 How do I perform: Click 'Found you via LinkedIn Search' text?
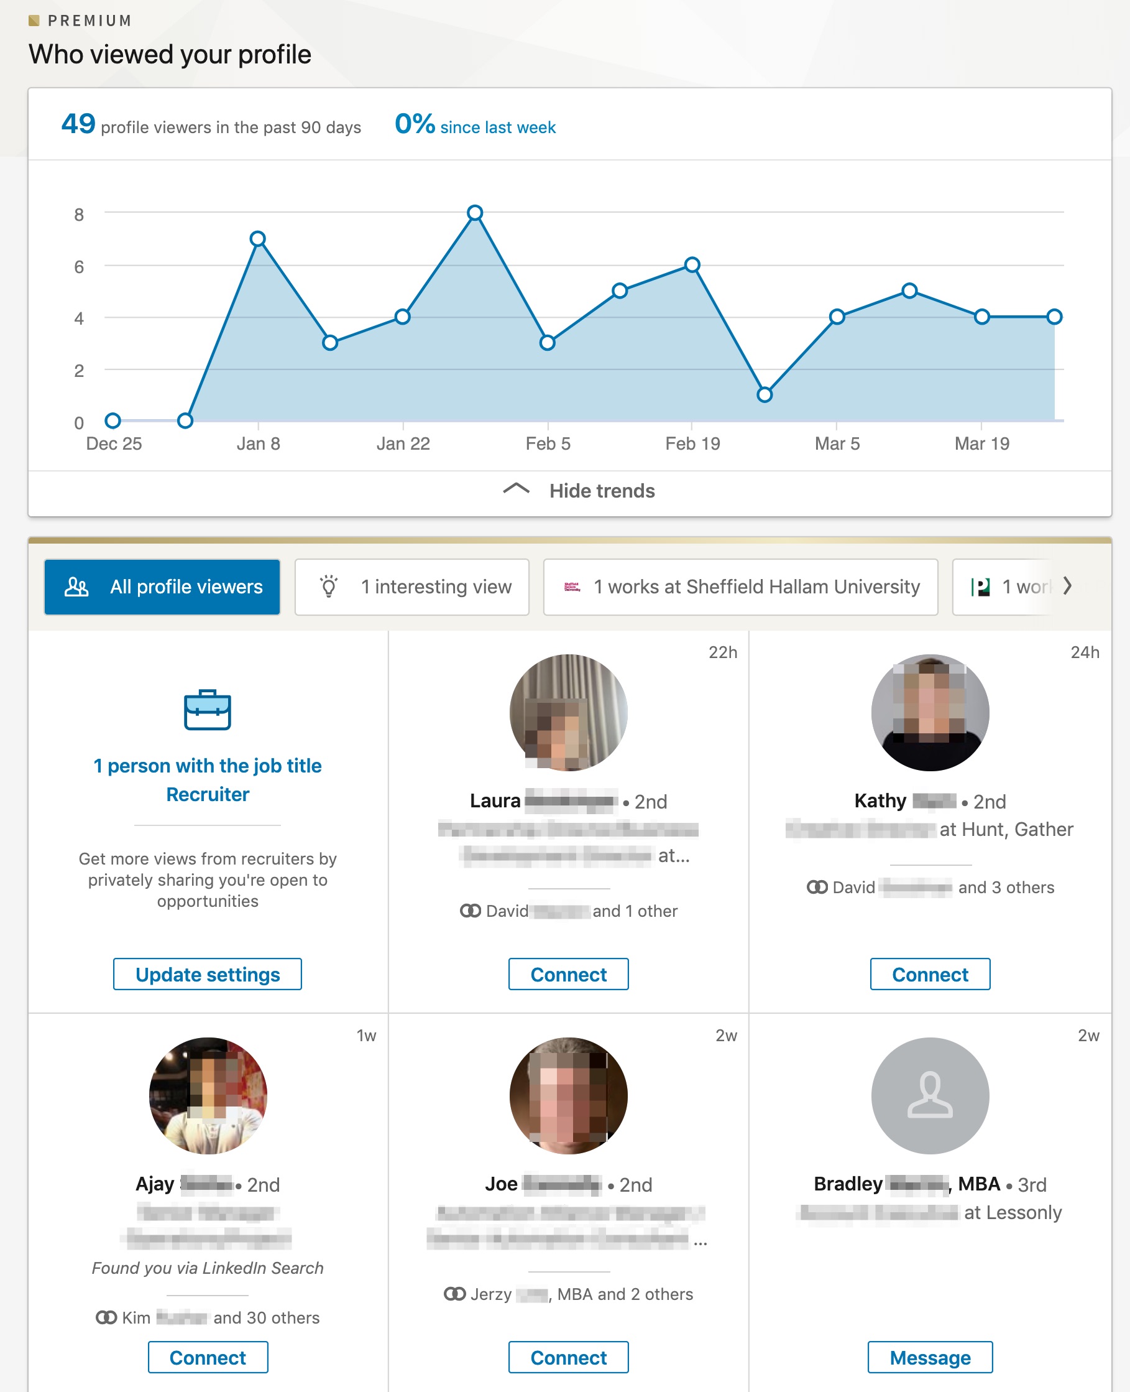tap(208, 1268)
